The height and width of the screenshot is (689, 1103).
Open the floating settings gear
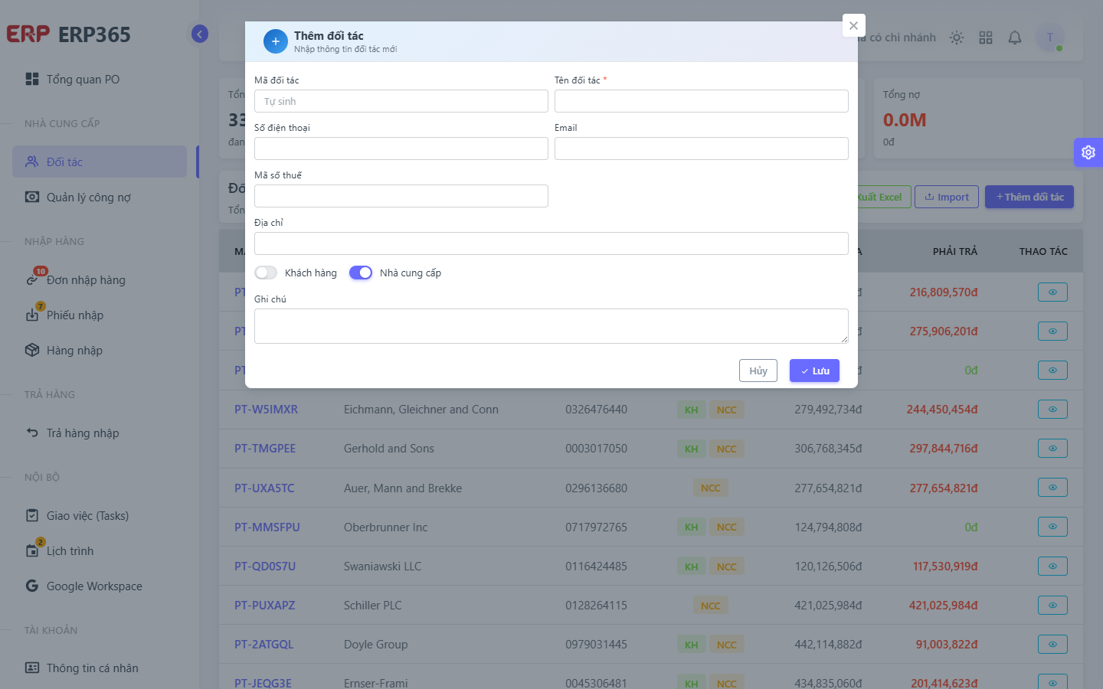[1088, 152]
